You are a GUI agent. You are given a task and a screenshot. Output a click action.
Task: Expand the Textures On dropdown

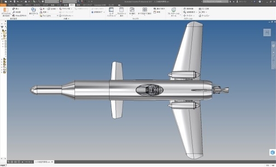73,16
